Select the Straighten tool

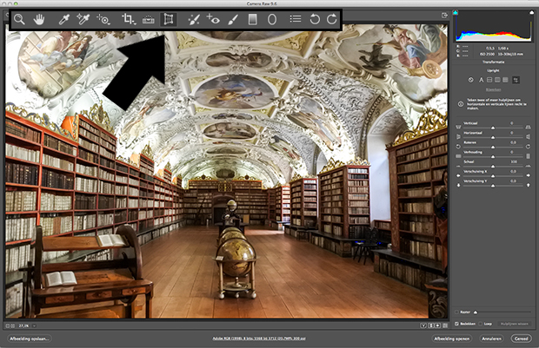click(x=149, y=20)
